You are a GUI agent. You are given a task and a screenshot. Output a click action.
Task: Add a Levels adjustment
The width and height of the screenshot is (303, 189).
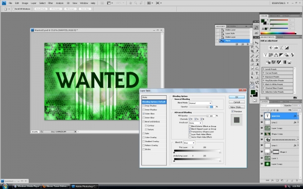pyautogui.click(x=276, y=48)
